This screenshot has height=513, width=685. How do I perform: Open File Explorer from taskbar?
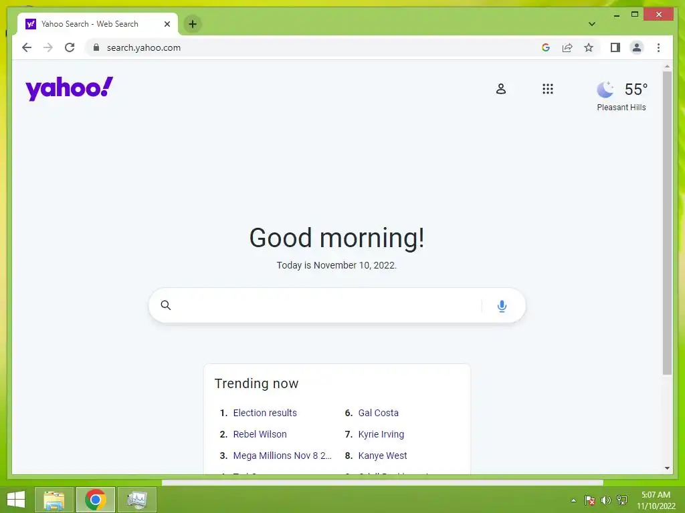(x=54, y=500)
